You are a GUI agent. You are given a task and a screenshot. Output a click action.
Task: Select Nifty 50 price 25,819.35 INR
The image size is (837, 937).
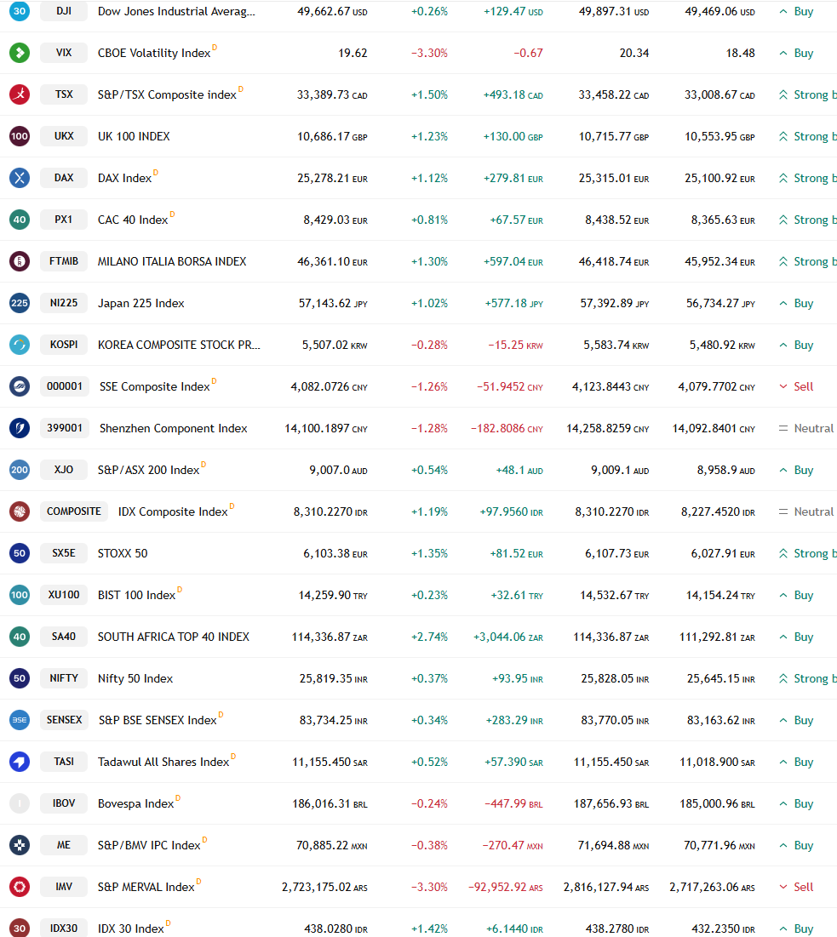334,679
